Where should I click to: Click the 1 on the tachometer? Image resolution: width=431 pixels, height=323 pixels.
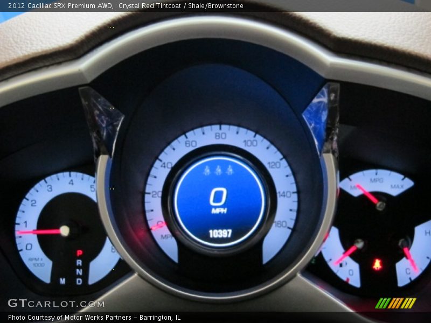(x=25, y=224)
